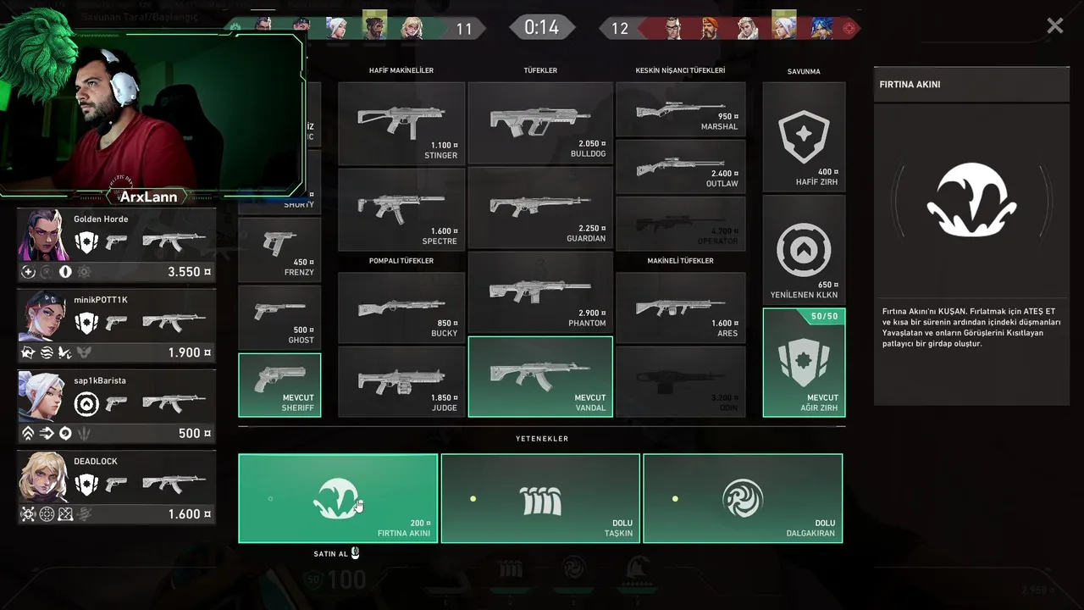Click the Yetenekler section header
1084x610 pixels.
(x=542, y=439)
